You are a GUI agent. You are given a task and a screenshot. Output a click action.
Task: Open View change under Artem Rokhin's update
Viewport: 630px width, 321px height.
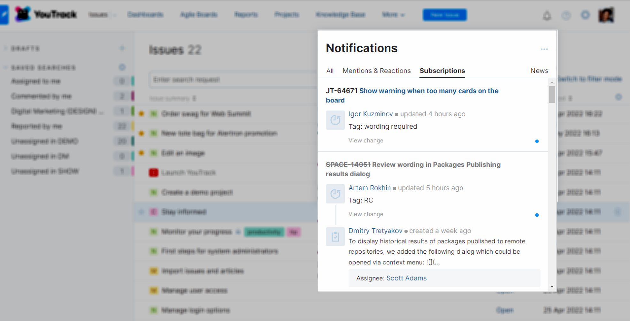[x=366, y=214]
